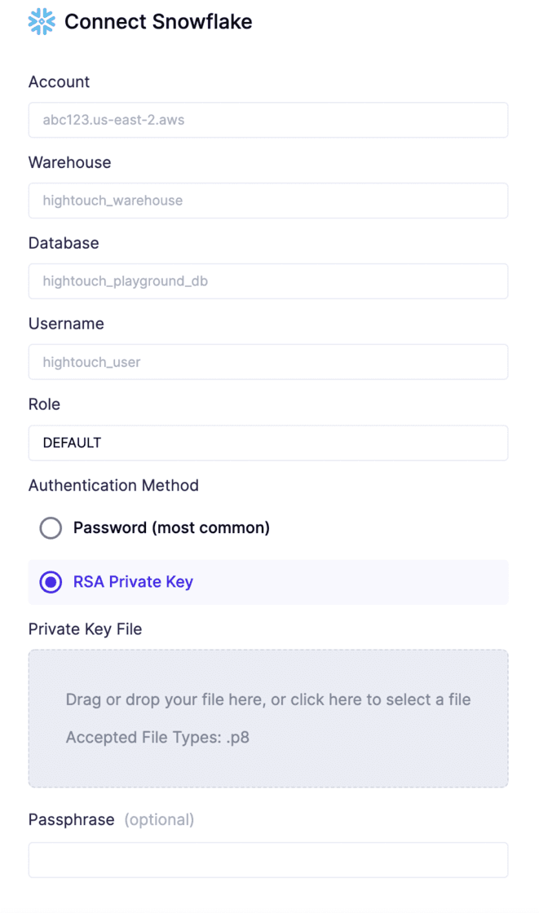Select the Password authentication radio button
539x913 pixels.
tap(51, 527)
